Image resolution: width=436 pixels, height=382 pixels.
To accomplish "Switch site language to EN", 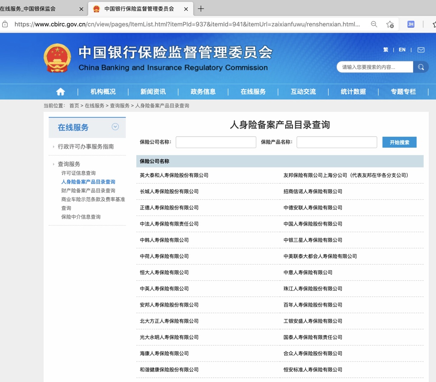I will click(x=402, y=50).
